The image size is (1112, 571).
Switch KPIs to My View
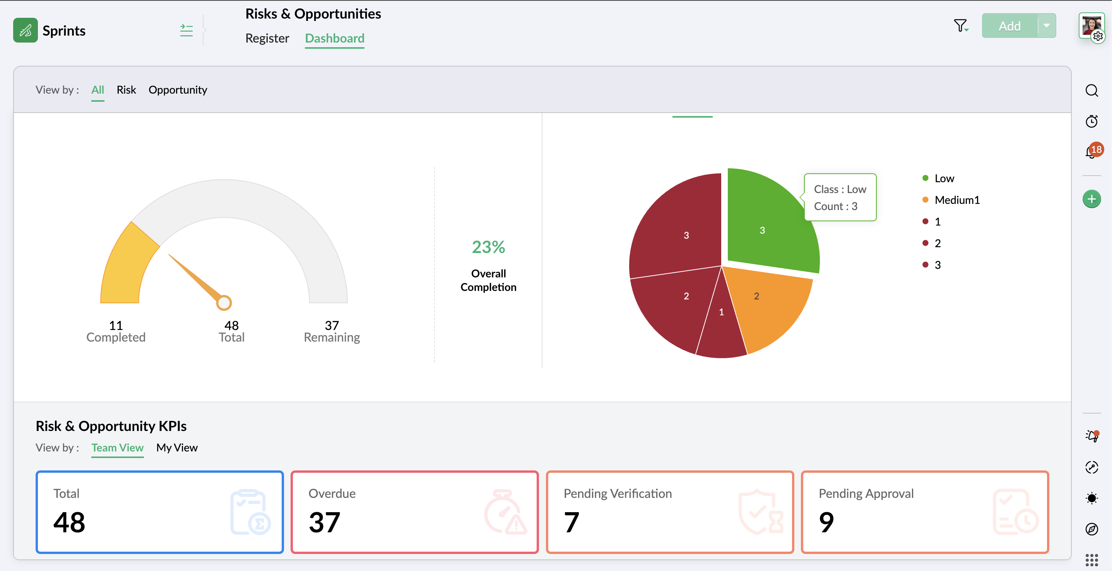(x=176, y=448)
